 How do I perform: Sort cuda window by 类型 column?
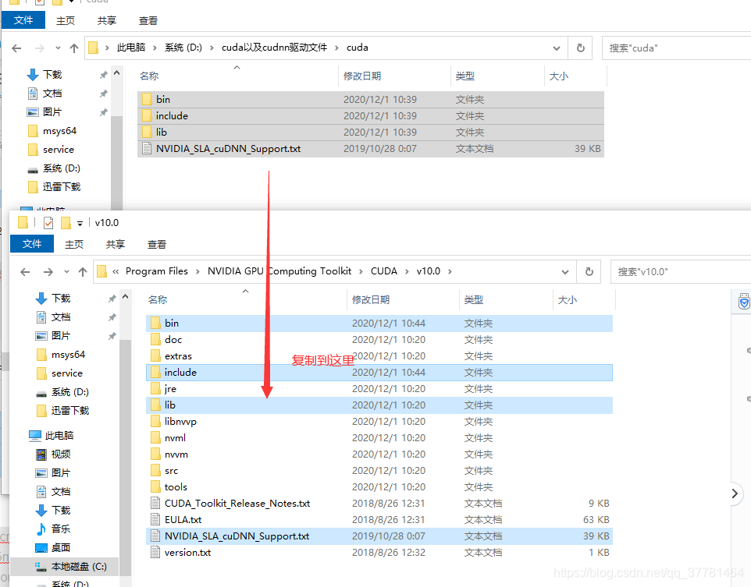coord(464,76)
